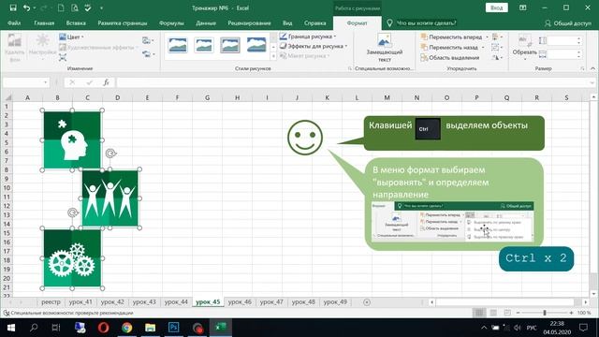This screenshot has height=337, width=599.
Task: Open the arrow next to Переместить вперед
Action: (487, 37)
